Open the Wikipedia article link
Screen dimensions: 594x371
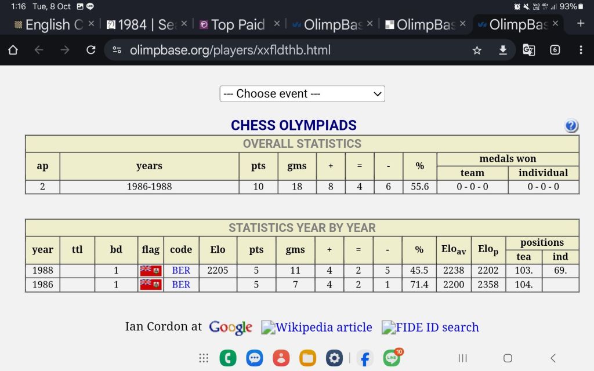tap(317, 328)
